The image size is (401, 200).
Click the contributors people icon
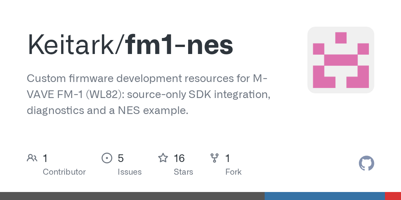(32, 158)
